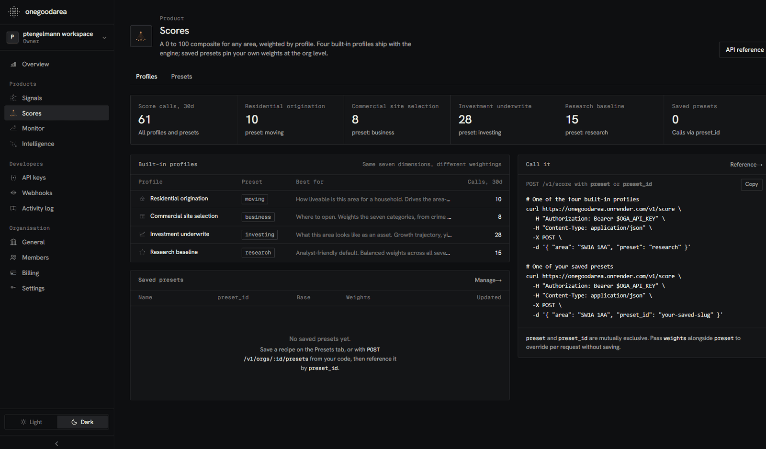766x449 pixels.
Task: Click the General building icon
Action: [x=13, y=242]
